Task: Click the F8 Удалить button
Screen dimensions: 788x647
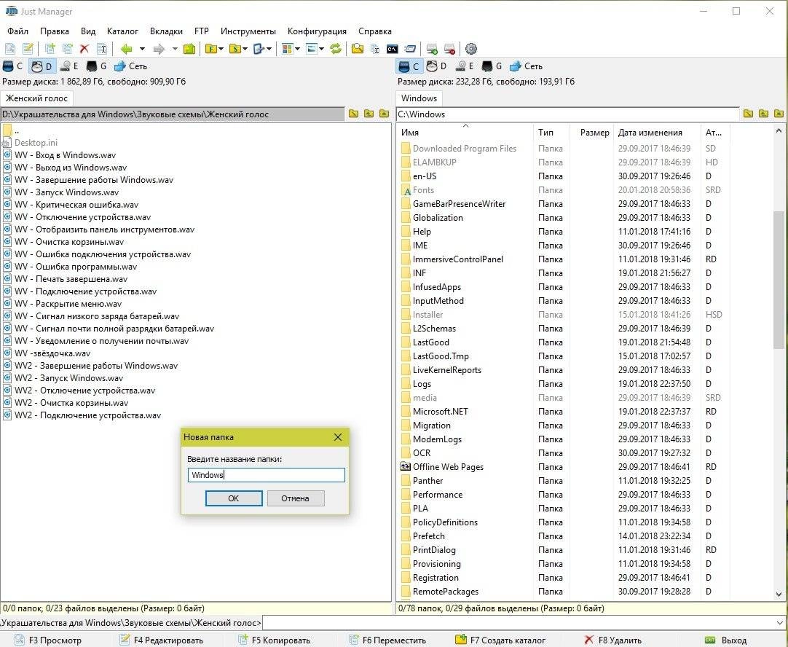Action: coord(612,640)
